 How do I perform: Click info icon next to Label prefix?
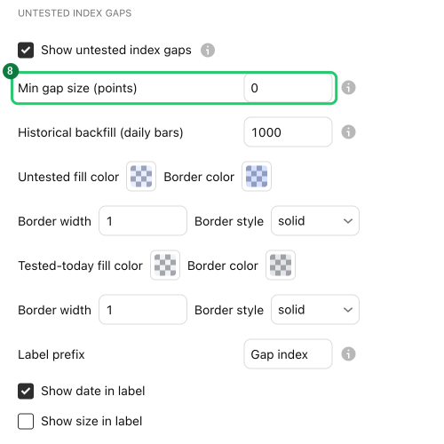pos(348,354)
